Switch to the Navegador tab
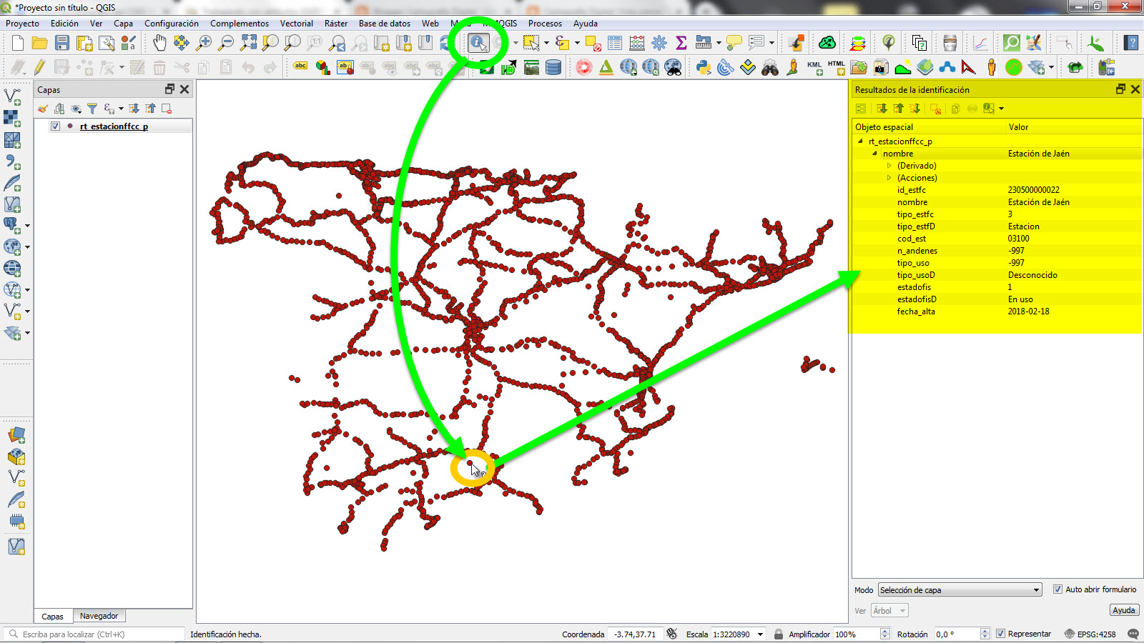This screenshot has height=643, width=1144. [x=99, y=615]
